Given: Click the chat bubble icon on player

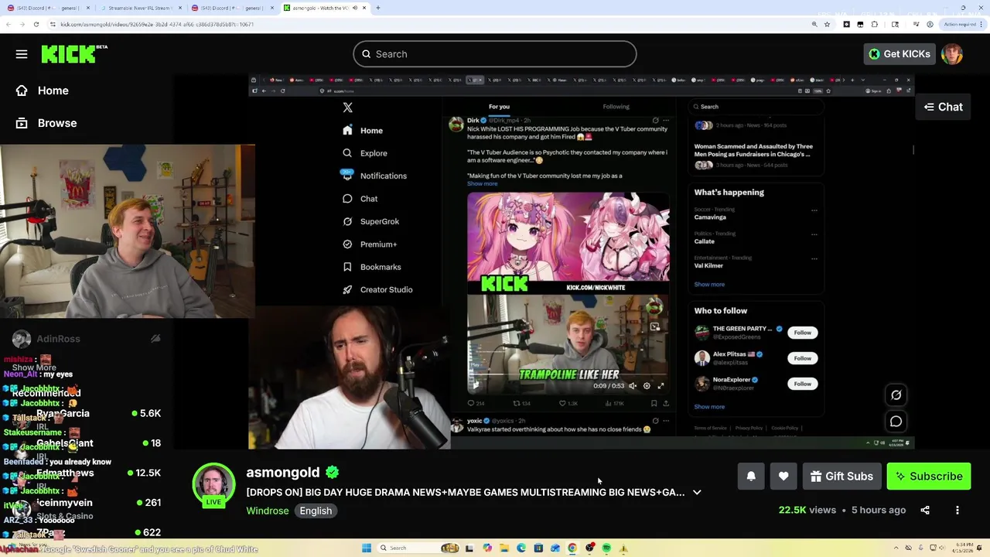Looking at the screenshot, I should 896,422.
